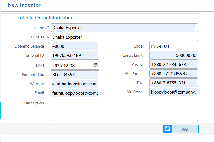Select the Phone number field
Viewport: 214px width, 142px height.
[x=173, y=65]
